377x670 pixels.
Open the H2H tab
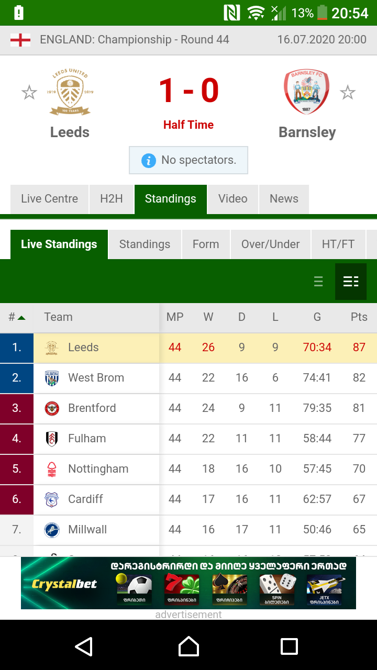tap(112, 199)
